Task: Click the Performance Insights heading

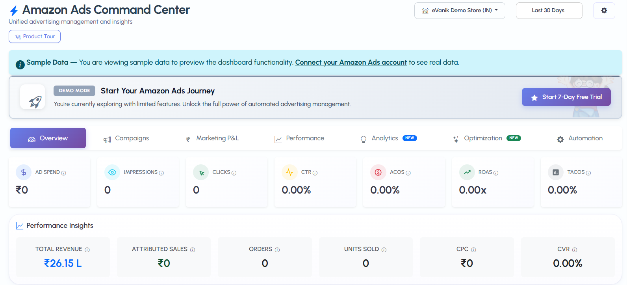Action: pos(60,225)
